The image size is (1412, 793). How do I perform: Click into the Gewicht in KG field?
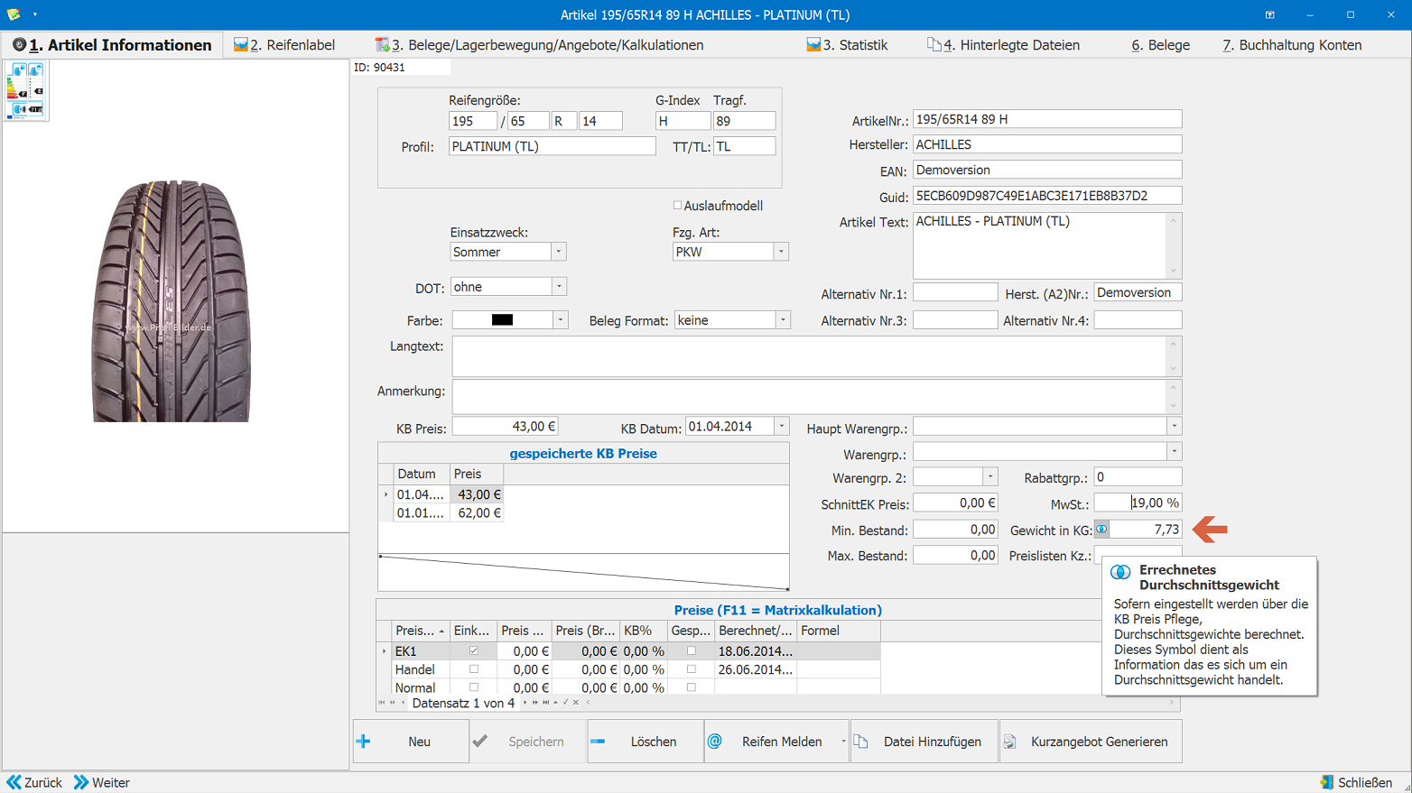tap(1144, 530)
